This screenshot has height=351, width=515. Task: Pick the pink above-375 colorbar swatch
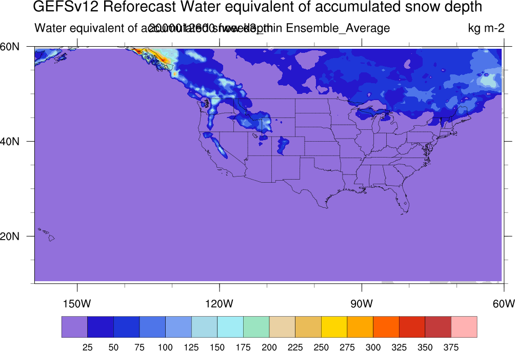[464, 327]
